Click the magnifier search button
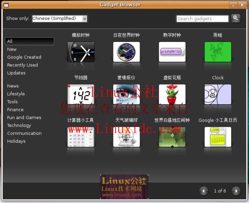The height and width of the screenshot is (203, 249). pyautogui.click(x=236, y=18)
